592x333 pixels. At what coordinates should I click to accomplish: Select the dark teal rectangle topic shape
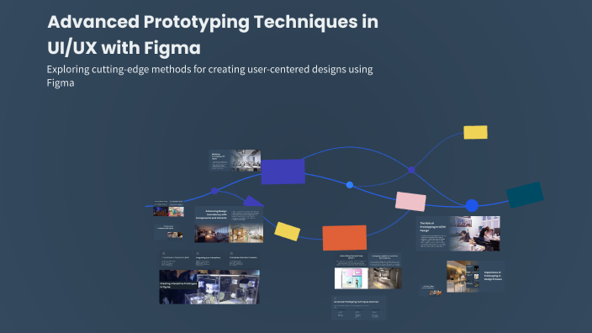(x=525, y=195)
